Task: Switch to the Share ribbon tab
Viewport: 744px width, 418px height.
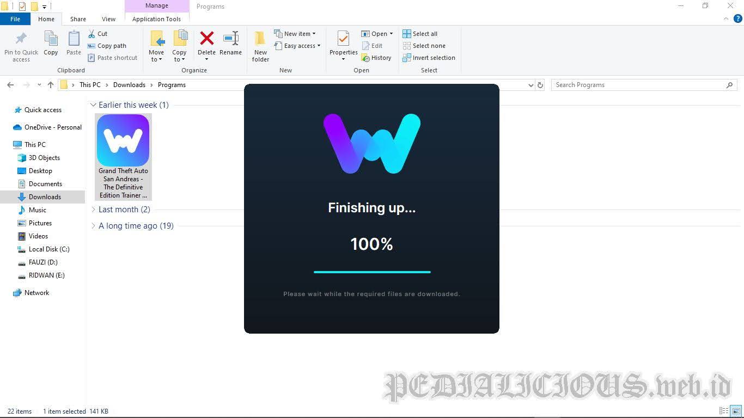Action: [78, 19]
